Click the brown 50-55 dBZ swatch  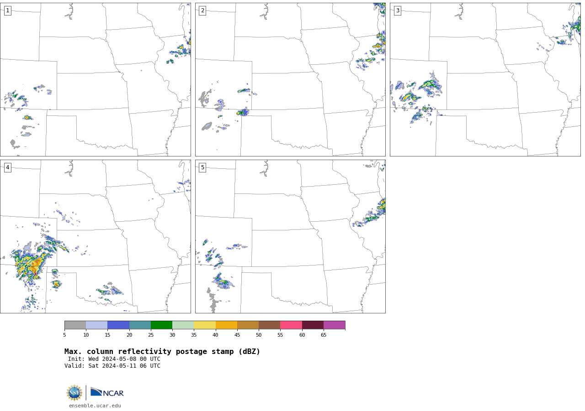click(x=270, y=325)
